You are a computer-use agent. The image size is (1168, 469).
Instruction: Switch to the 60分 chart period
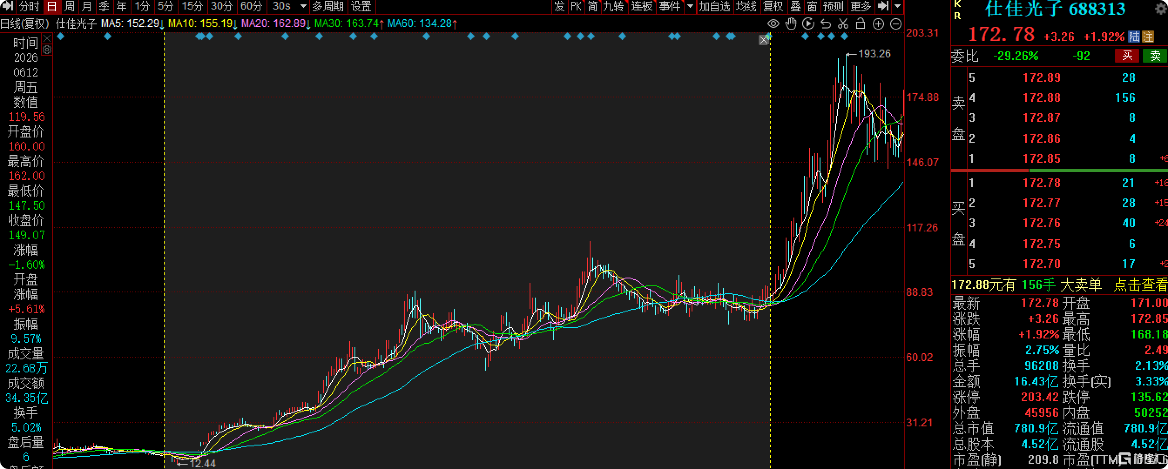click(251, 7)
